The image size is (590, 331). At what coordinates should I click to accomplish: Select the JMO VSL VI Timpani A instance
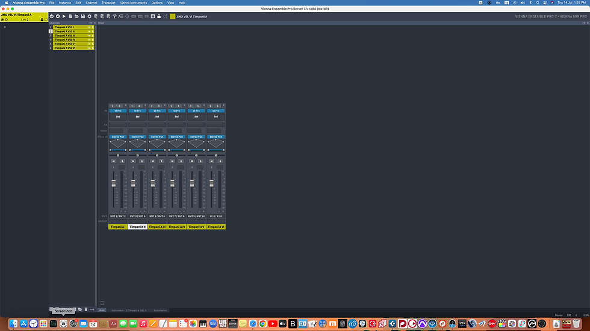click(23, 17)
